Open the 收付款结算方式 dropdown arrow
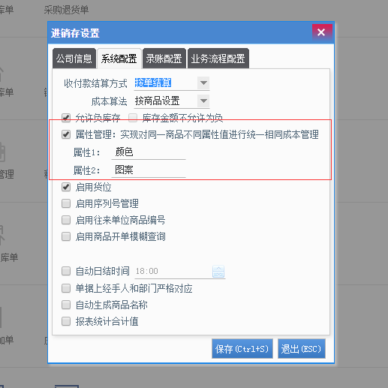The width and height of the screenshot is (388, 388). pyautogui.click(x=203, y=83)
